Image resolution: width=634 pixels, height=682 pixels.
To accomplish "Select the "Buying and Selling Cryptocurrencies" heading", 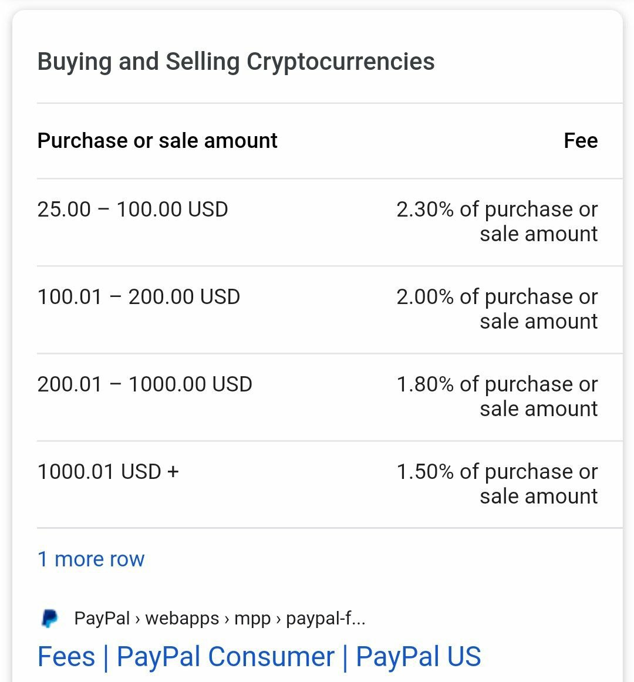I will point(236,61).
